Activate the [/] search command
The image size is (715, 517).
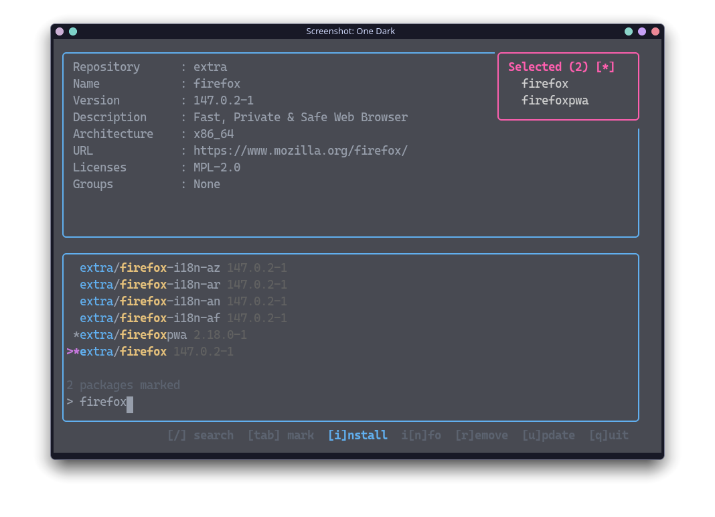tap(200, 435)
